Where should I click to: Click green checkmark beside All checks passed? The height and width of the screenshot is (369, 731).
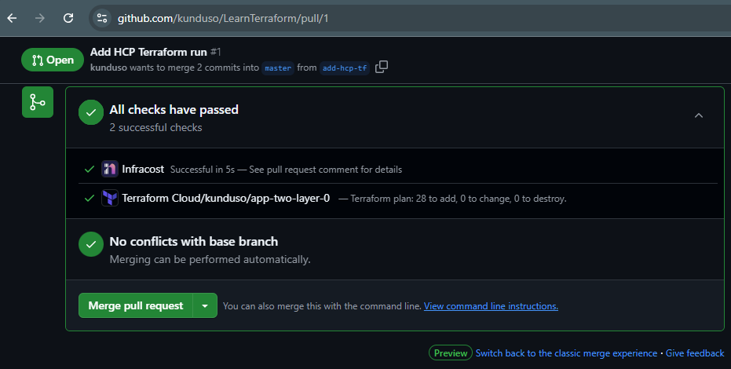click(x=91, y=113)
